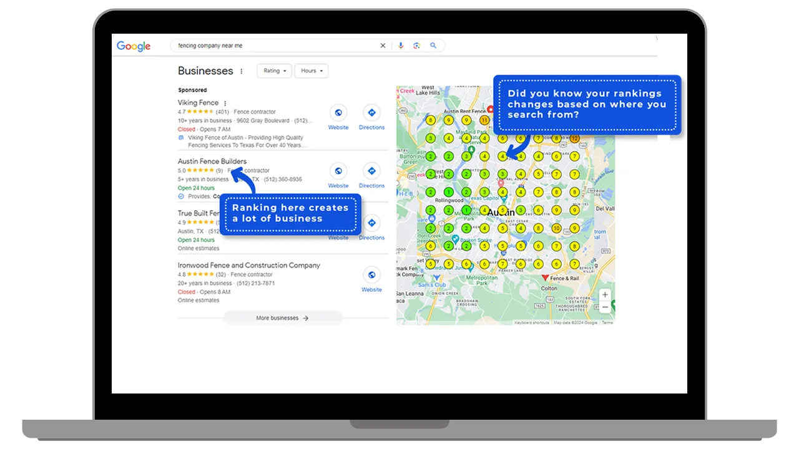The height and width of the screenshot is (449, 799).
Task: Open the Hours filter dropdown
Action: [x=311, y=70]
